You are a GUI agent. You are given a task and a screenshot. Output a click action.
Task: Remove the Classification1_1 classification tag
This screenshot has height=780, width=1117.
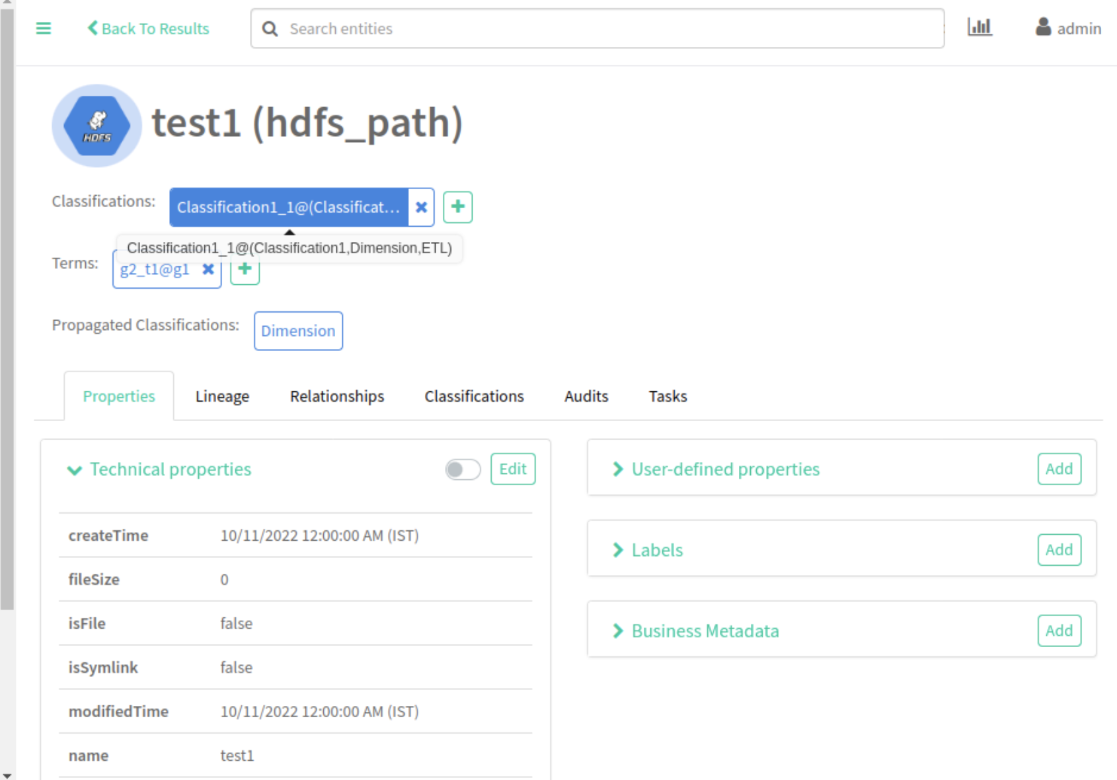point(421,207)
